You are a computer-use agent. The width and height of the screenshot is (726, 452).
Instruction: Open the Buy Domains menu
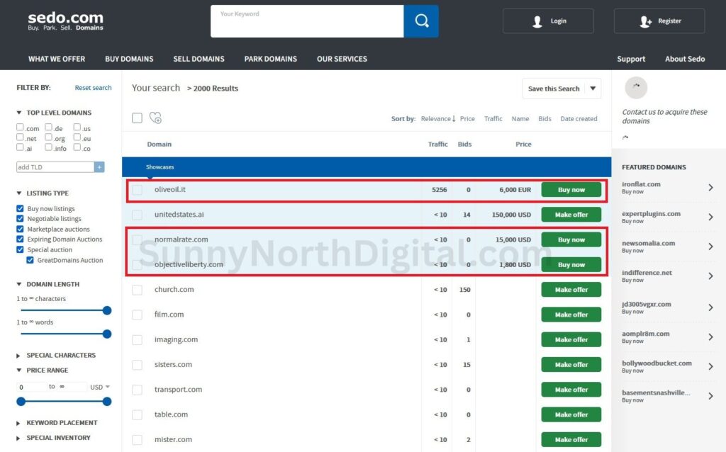tap(129, 59)
